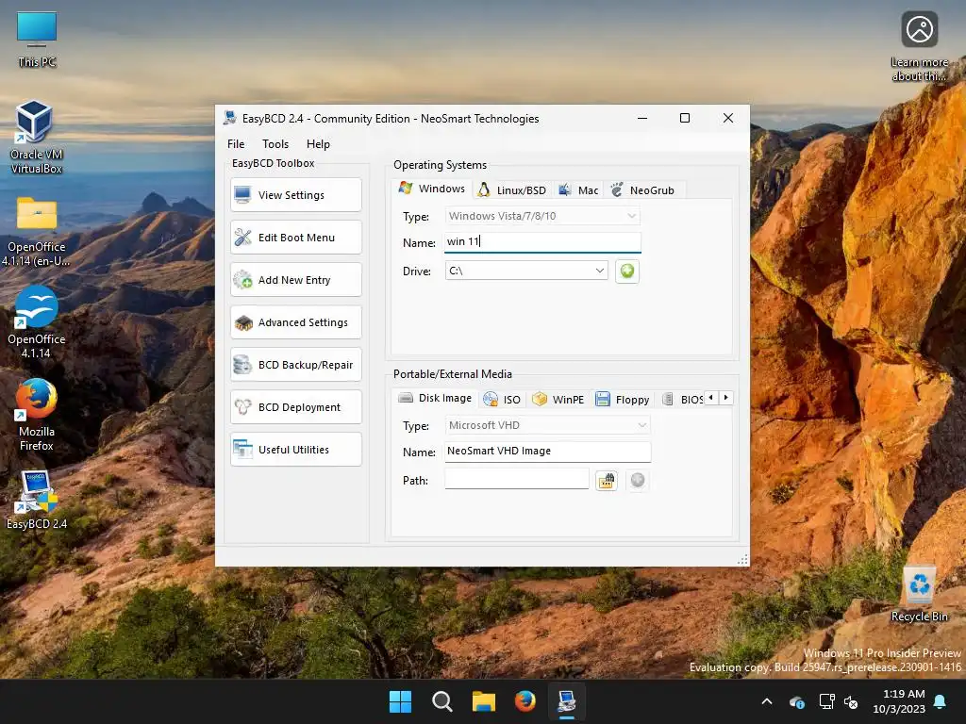This screenshot has height=724, width=966.
Task: Open the Windows Start menu
Action: coord(400,701)
